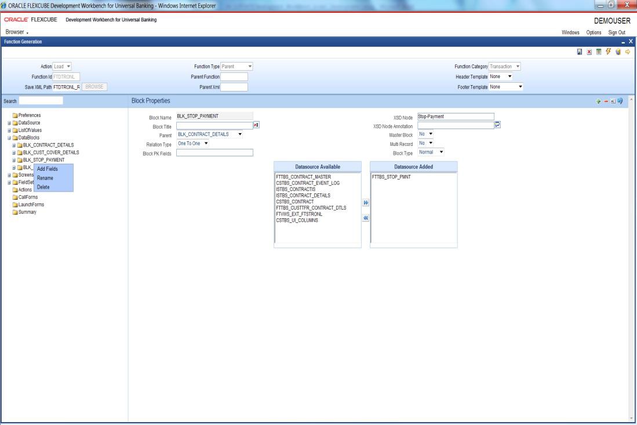This screenshot has width=637, height=425.
Task: Click the green plus icon in Block Properties
Action: coord(598,101)
